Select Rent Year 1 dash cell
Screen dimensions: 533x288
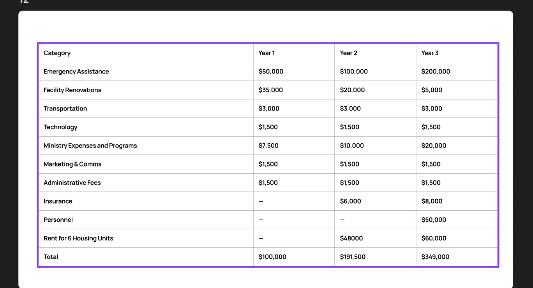(x=294, y=238)
